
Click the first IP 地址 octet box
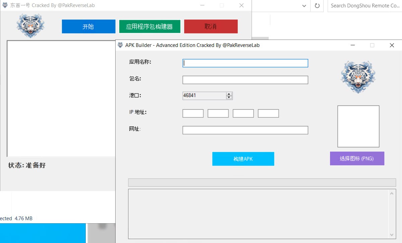coord(193,113)
